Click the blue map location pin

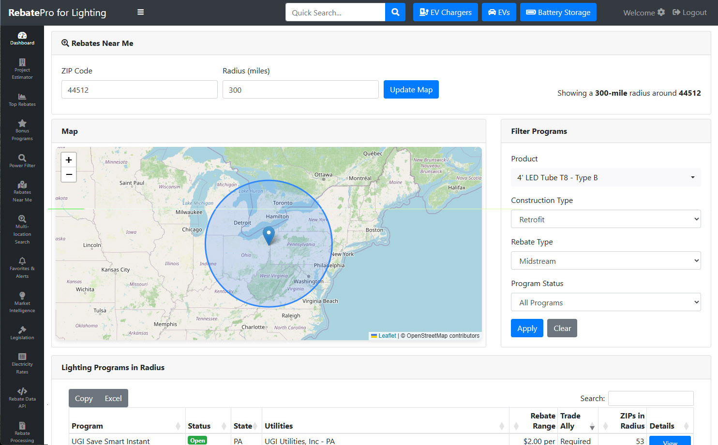[x=269, y=235]
